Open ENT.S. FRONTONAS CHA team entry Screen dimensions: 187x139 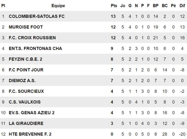tap(35, 48)
